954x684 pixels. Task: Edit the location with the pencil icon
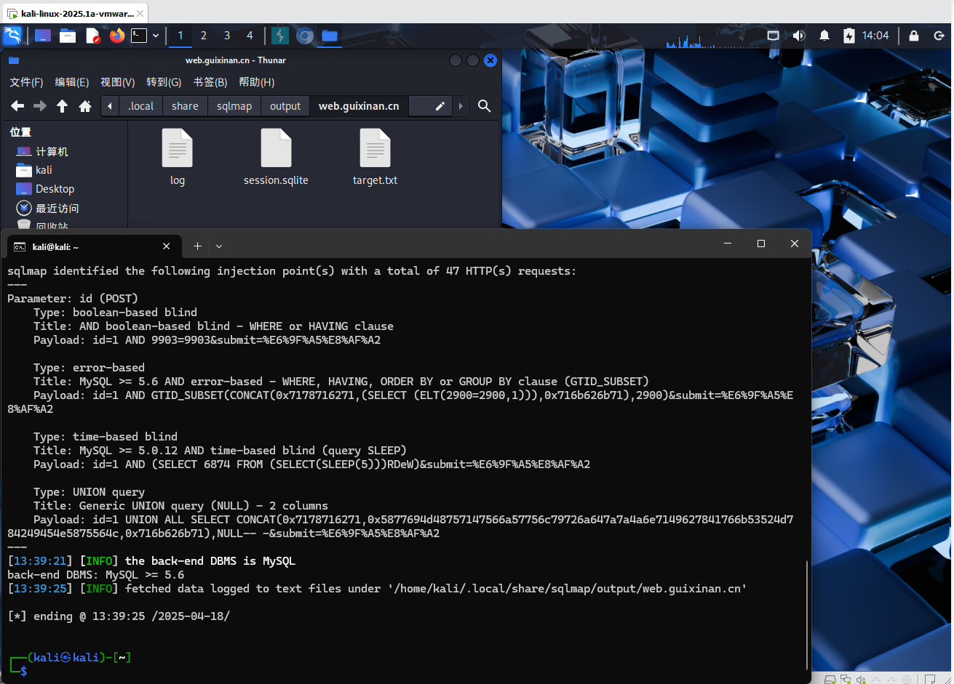(440, 106)
